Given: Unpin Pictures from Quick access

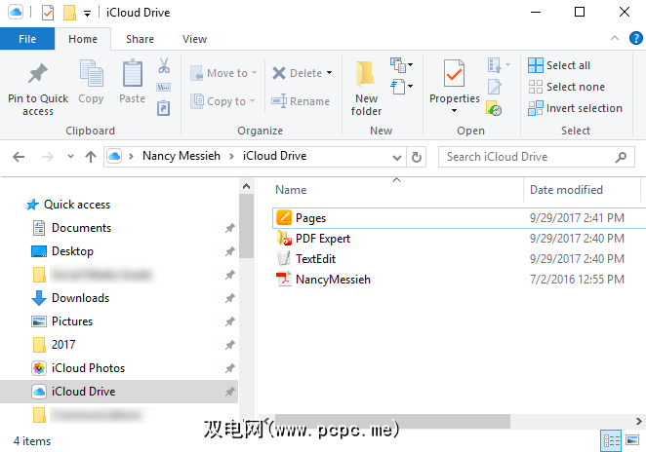Looking at the screenshot, I should 230,321.
